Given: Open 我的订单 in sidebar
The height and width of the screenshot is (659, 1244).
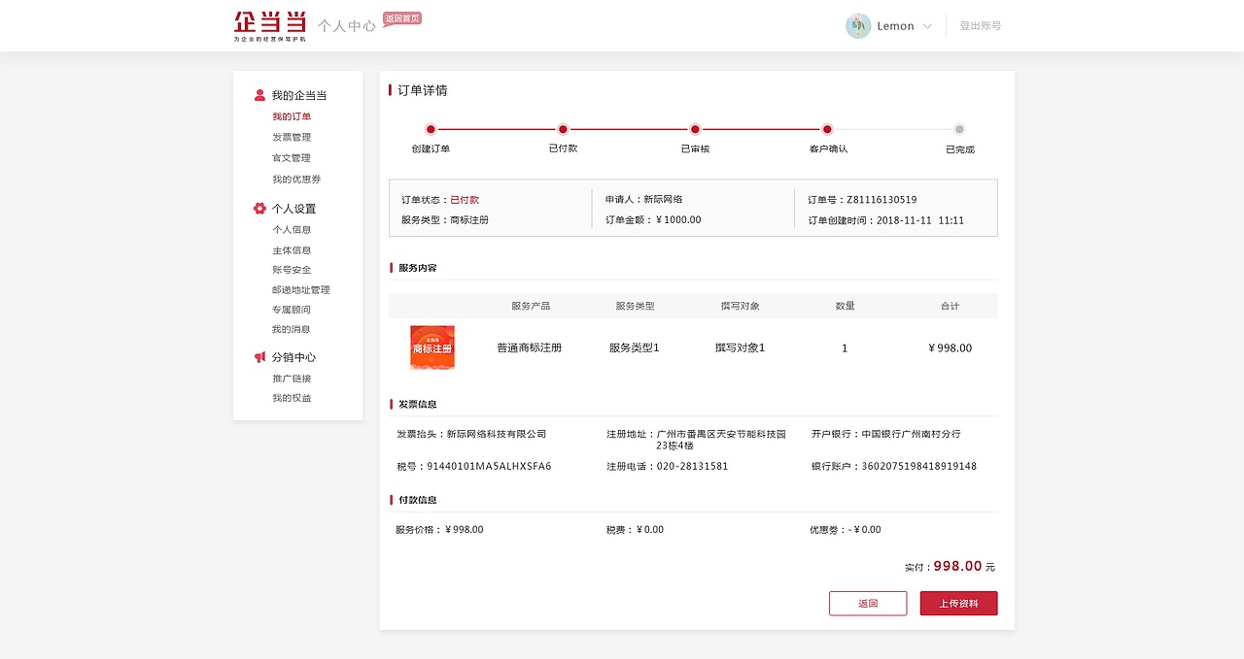Looking at the screenshot, I should tap(292, 116).
